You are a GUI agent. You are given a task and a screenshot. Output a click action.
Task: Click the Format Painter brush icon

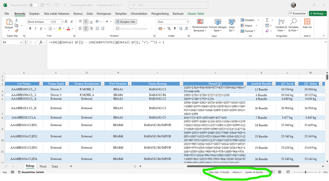pyautogui.click(x=16, y=31)
